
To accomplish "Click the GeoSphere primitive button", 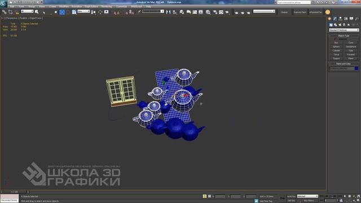I will (351, 47).
